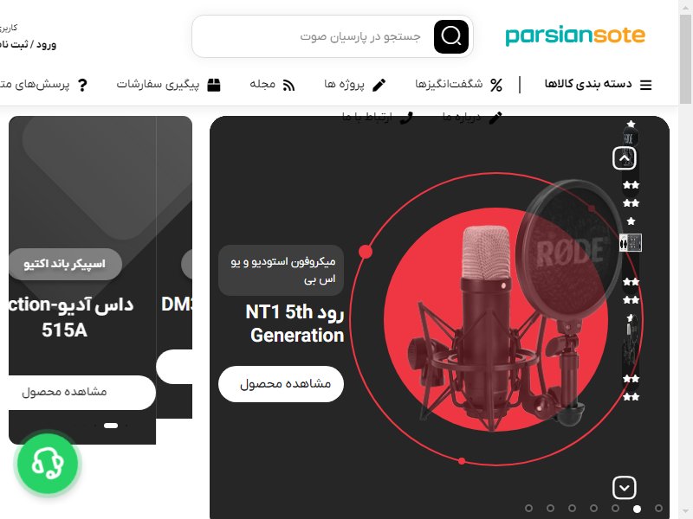This screenshot has width=693, height=519.
Task: Click مشاهده محصول under Rode NT1
Action: [x=281, y=384]
